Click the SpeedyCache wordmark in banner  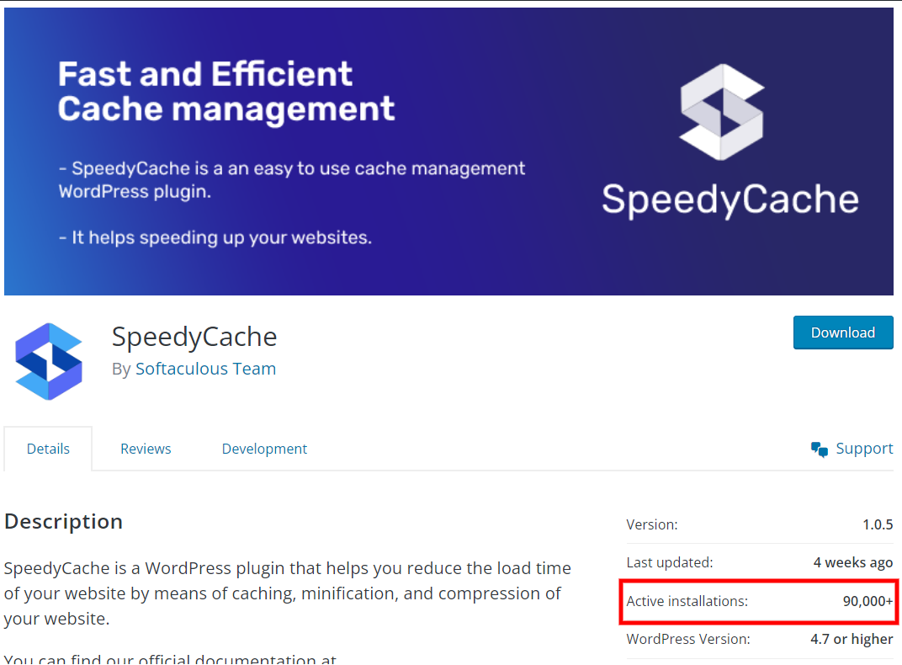point(730,199)
